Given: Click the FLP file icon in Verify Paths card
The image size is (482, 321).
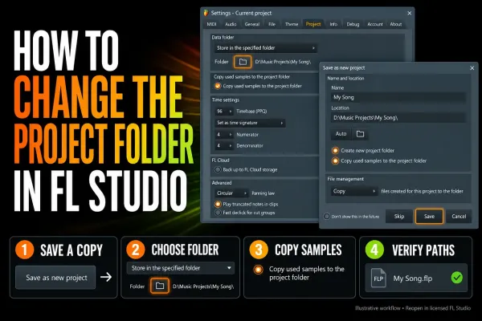Looking at the screenshot, I should [x=378, y=278].
